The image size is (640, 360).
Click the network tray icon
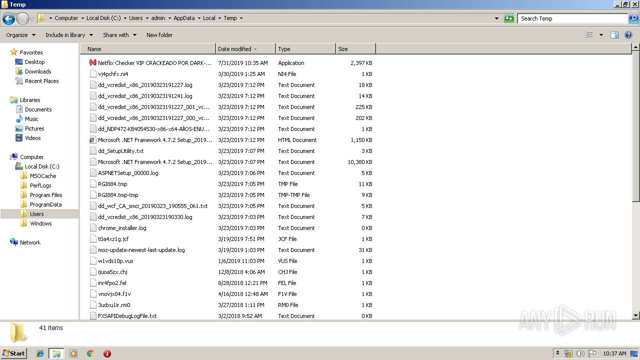tap(568, 353)
